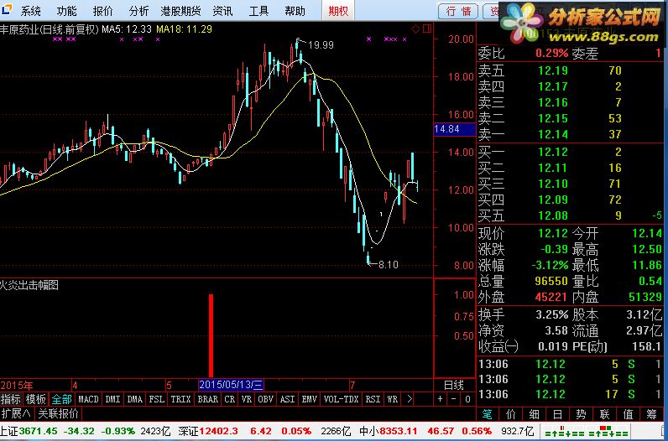Open the 系统 menu
This screenshot has height=441, width=668.
[x=31, y=11]
